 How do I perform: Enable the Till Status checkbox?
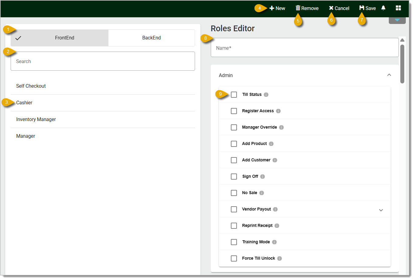point(234,95)
